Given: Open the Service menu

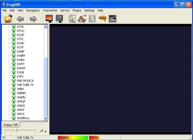Looking at the screenshot, I should (65, 11).
